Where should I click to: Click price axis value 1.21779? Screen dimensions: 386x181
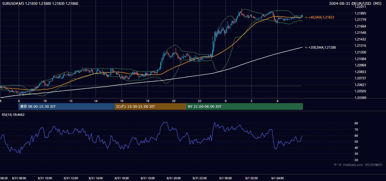360,20
